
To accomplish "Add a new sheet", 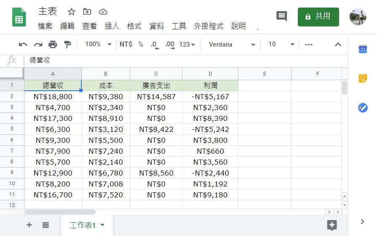I will point(29,225).
